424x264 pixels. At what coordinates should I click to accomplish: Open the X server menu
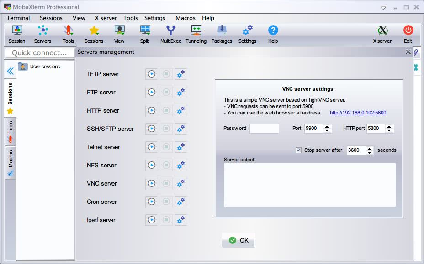(x=106, y=18)
